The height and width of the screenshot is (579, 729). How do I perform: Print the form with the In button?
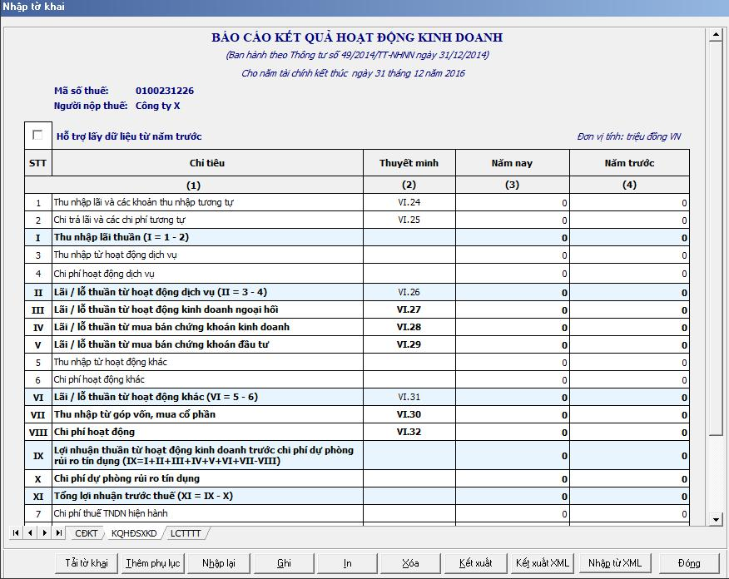347,563
